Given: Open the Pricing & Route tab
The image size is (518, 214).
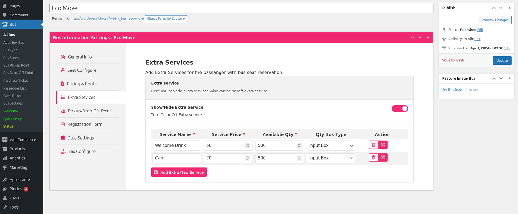Looking at the screenshot, I should (x=82, y=84).
